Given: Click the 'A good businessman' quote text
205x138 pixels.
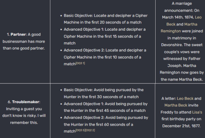Looking at the screenshot, I should pos(24,41).
